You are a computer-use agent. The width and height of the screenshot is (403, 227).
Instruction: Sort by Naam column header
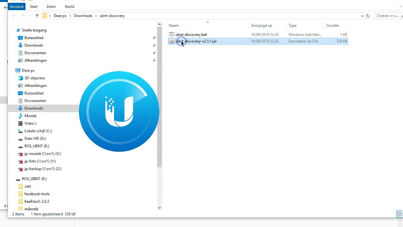[x=174, y=26]
